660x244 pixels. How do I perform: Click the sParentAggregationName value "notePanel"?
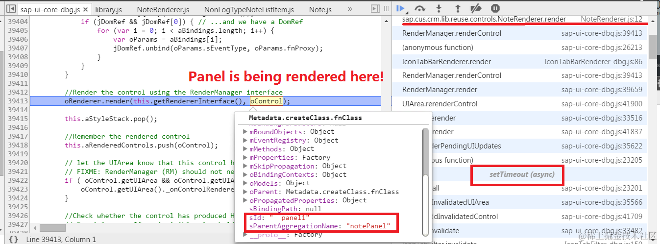368,226
